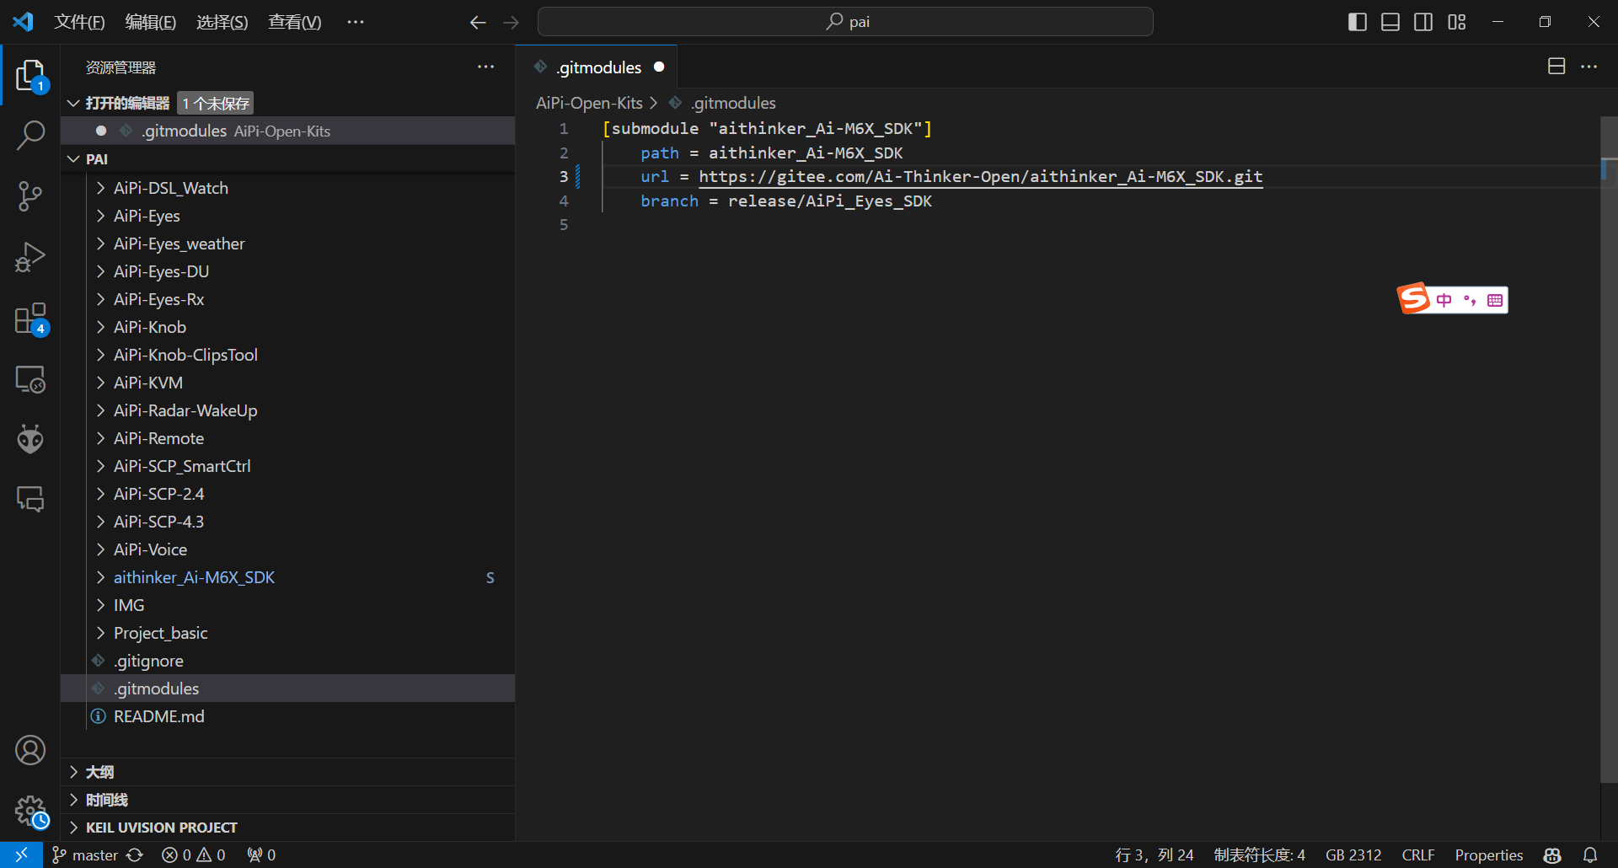Open the overflow menu ellipsis in title bar
This screenshot has width=1618, height=868.
click(x=356, y=22)
